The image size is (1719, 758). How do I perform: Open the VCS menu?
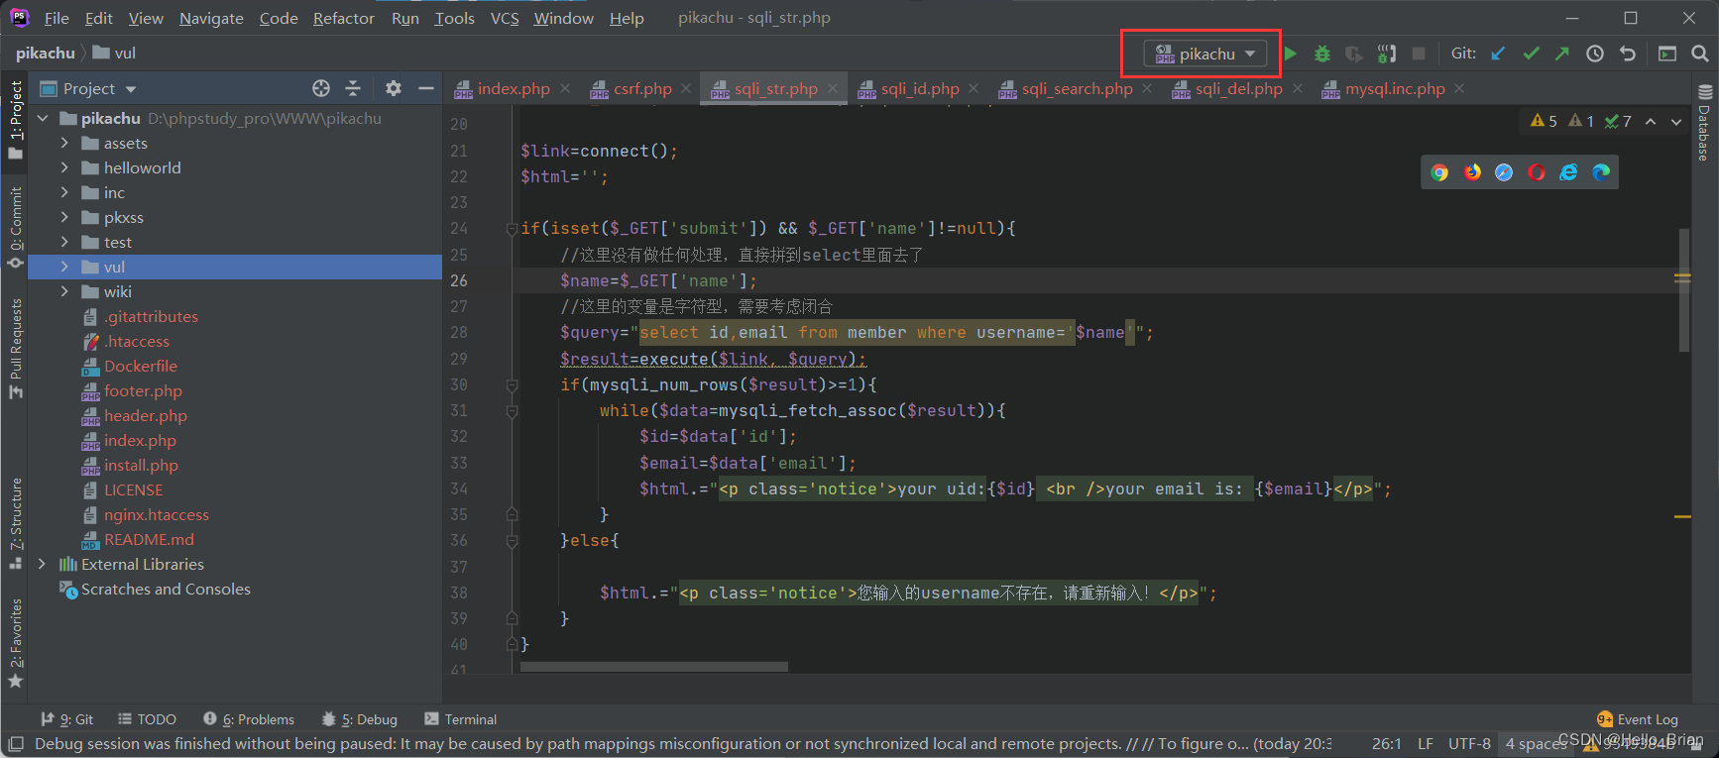[x=505, y=18]
